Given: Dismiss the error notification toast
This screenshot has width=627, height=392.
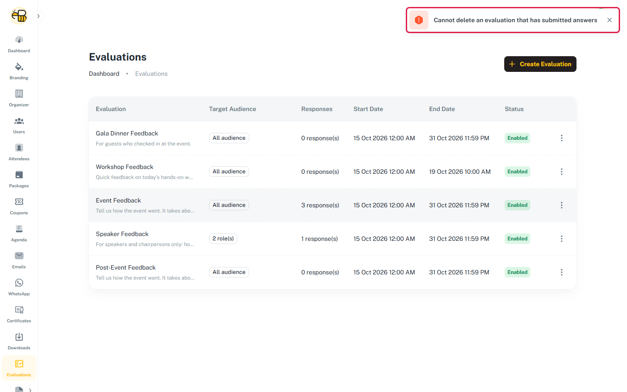Looking at the screenshot, I should 610,20.
